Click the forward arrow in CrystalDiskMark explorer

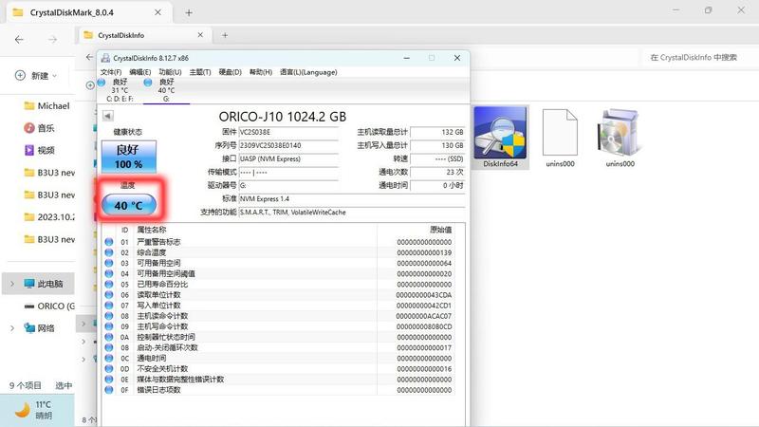52,40
